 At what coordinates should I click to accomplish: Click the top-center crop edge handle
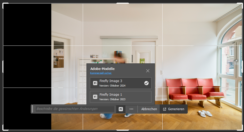point(122,3)
